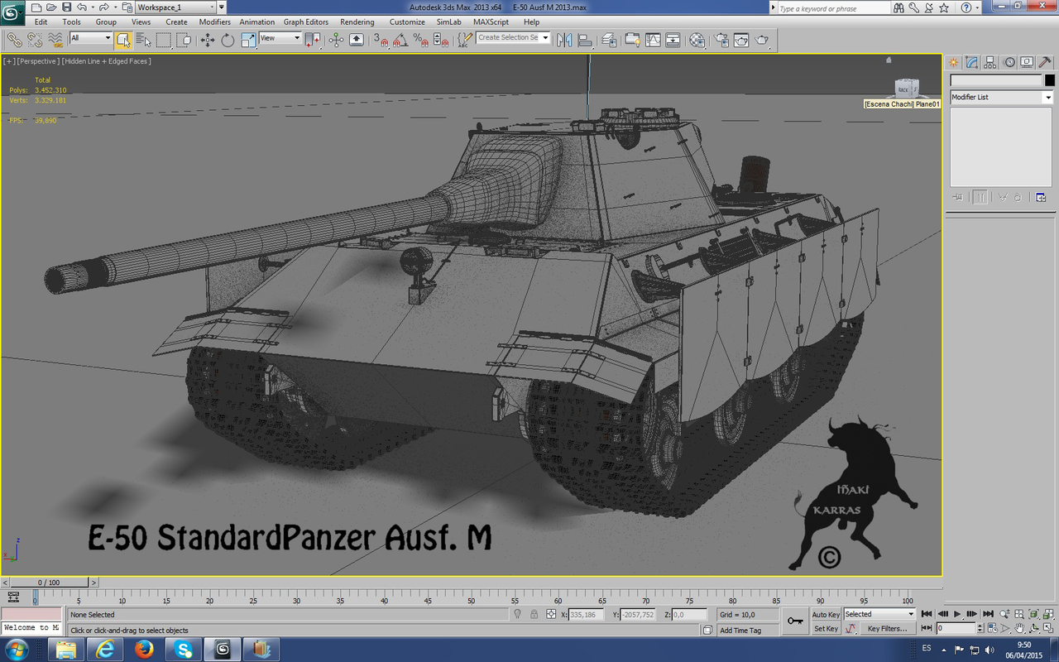
Task: Choose the Select Object arrow tool
Action: click(125, 39)
